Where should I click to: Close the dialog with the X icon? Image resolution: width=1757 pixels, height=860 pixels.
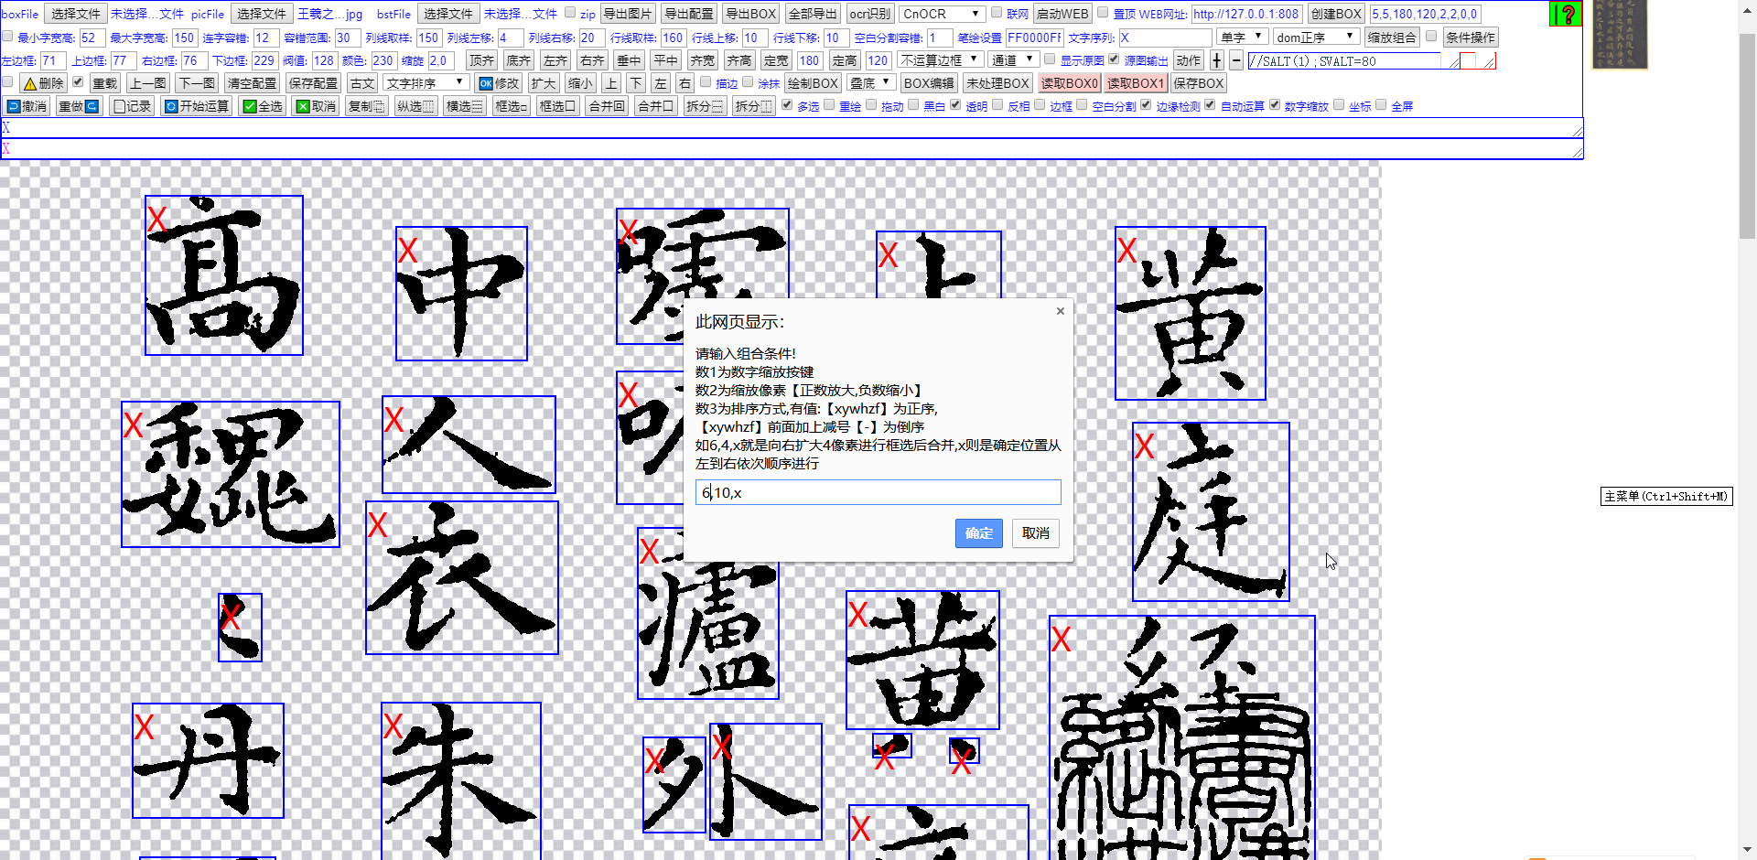pyautogui.click(x=1060, y=311)
